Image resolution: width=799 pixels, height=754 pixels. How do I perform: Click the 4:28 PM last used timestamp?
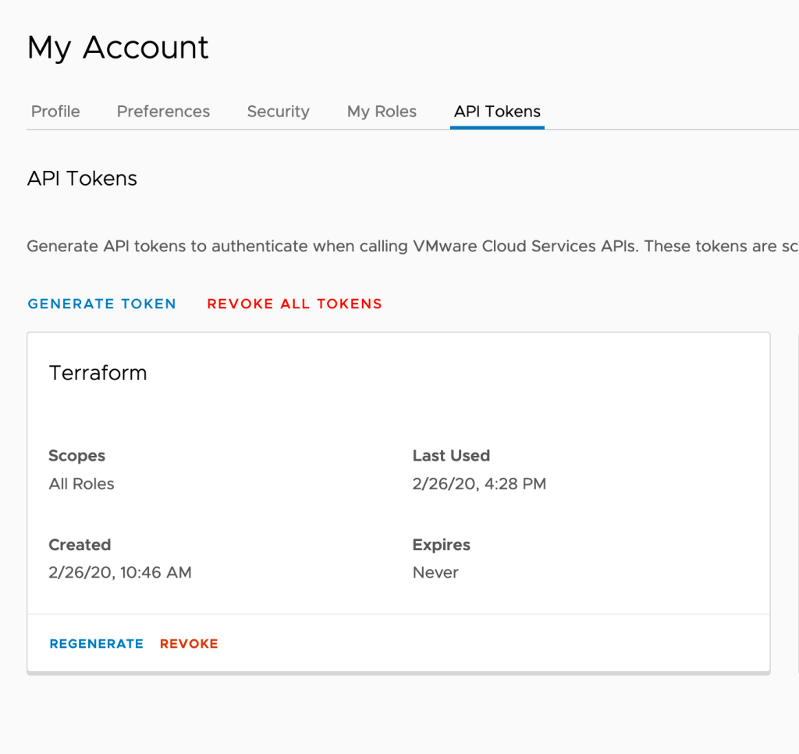479,484
